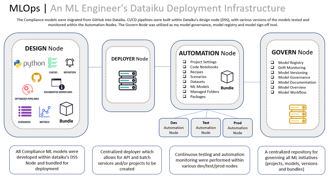This screenshot has height=179, width=328.
Task: Check the Project Settings checkbox
Action: [x=185, y=62]
